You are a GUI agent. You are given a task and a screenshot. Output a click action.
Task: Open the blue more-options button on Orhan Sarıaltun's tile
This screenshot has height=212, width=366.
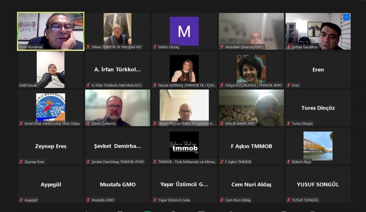click(346, 17)
